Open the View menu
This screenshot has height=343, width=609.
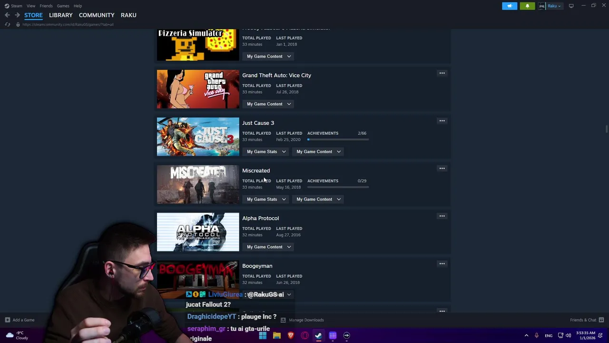pos(31,6)
